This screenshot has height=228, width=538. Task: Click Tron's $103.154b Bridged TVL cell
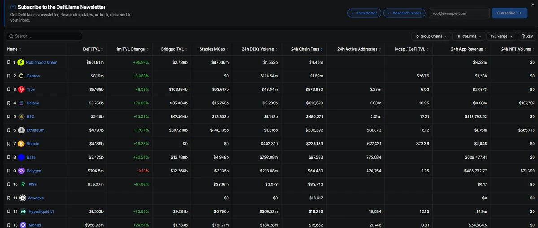[178, 89]
